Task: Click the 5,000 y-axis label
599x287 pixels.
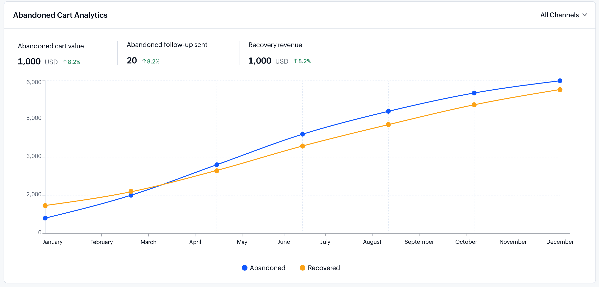Action: pyautogui.click(x=34, y=118)
